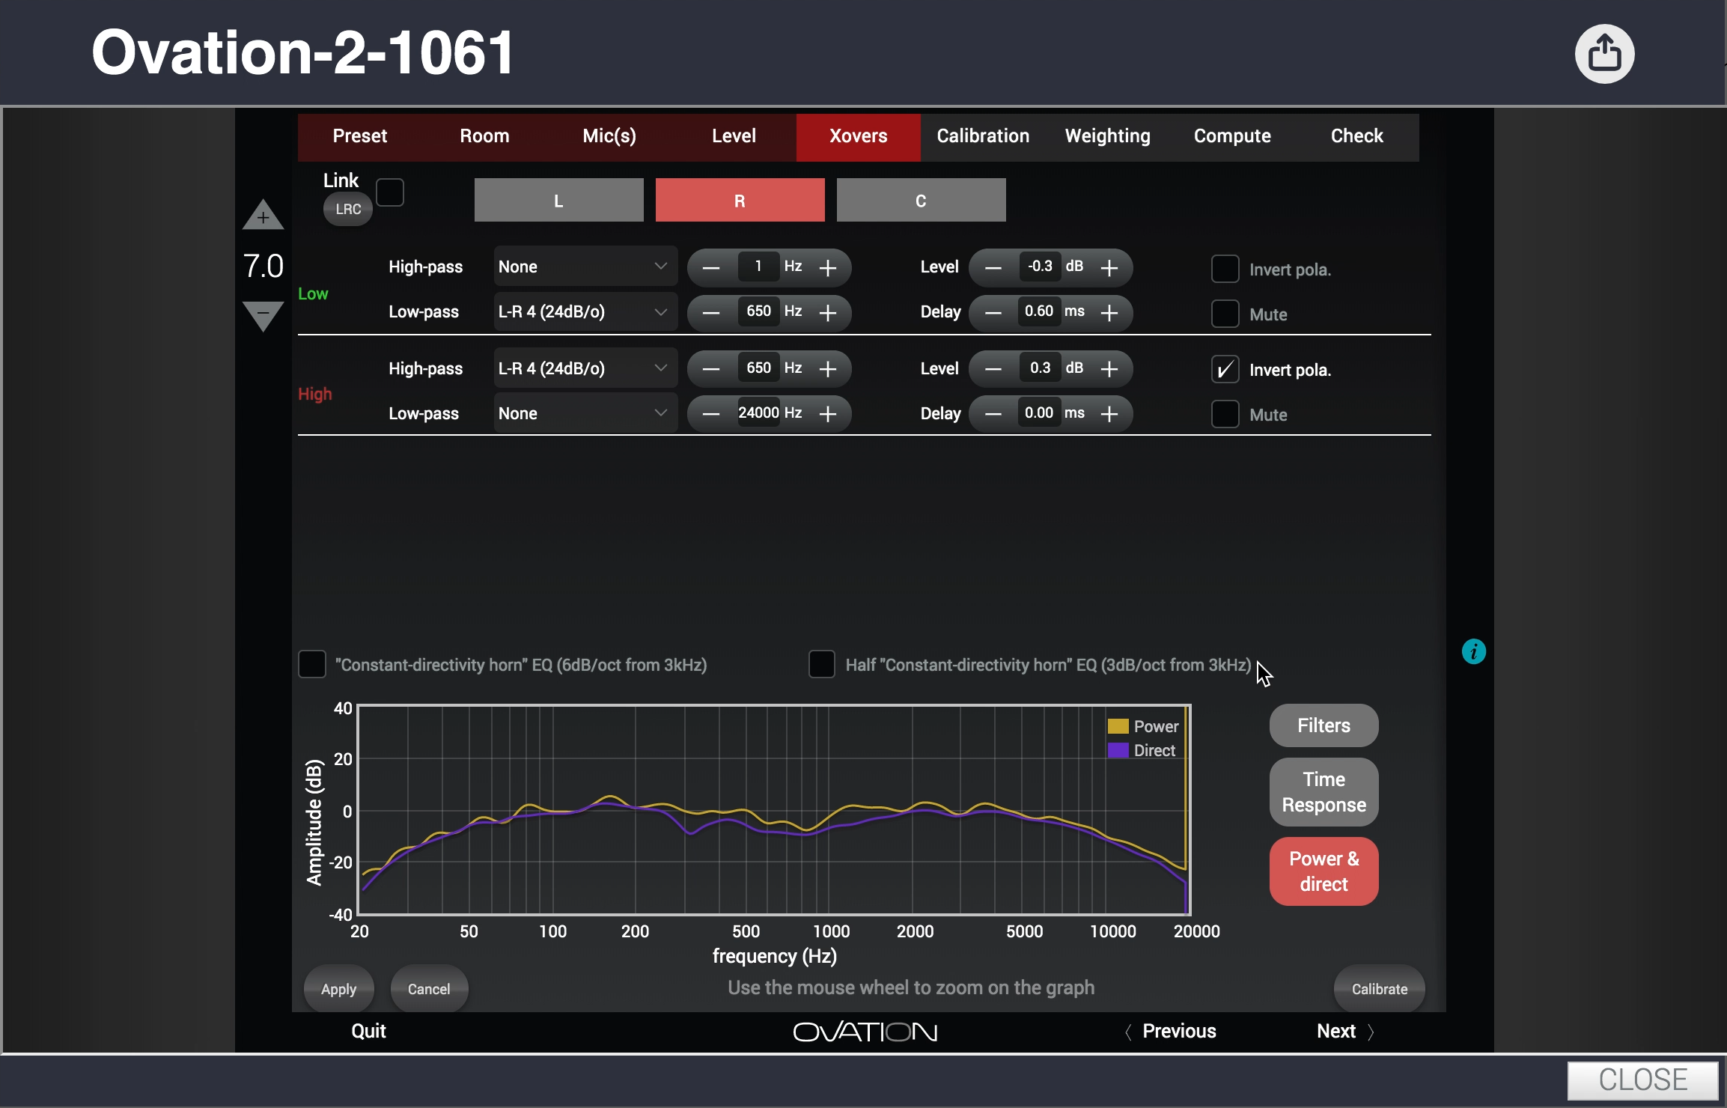Show the Power & direct graph
Screen dimensions: 1727x1108
[x=1324, y=871]
